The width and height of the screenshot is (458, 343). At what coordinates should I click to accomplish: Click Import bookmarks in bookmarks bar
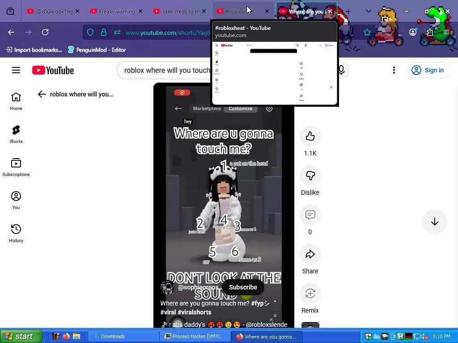point(34,50)
